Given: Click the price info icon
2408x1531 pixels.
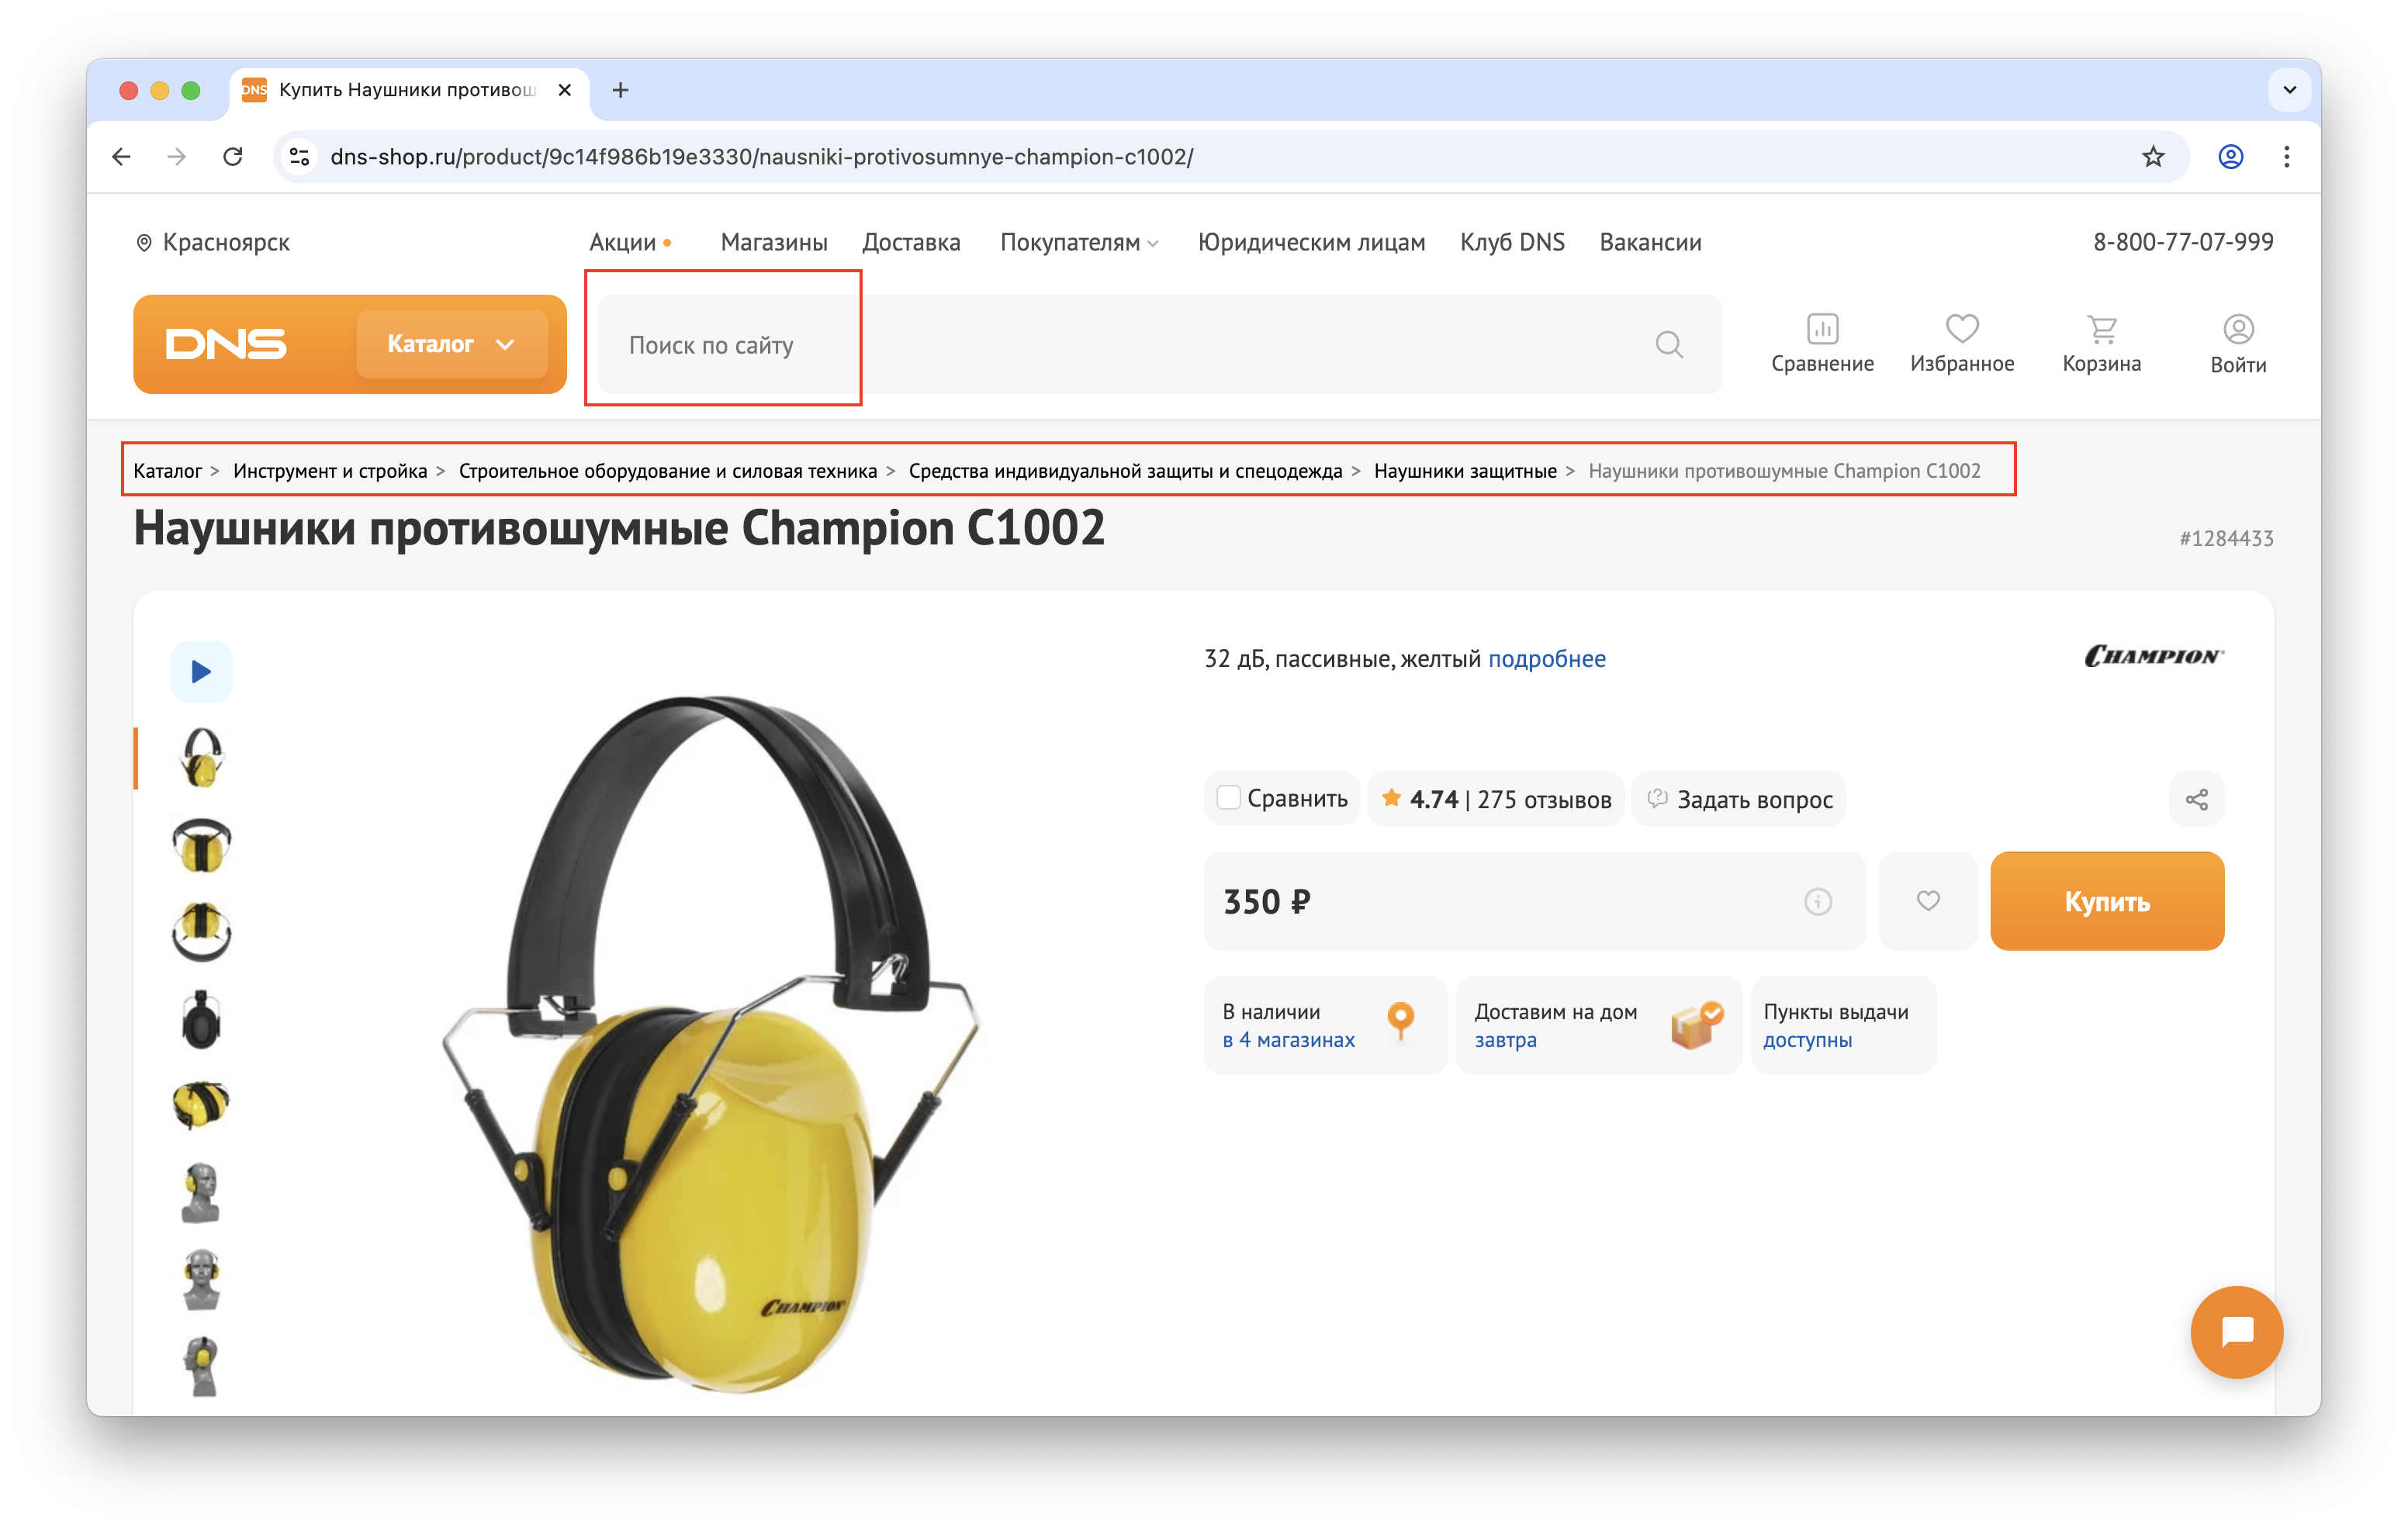Looking at the screenshot, I should coord(1817,901).
